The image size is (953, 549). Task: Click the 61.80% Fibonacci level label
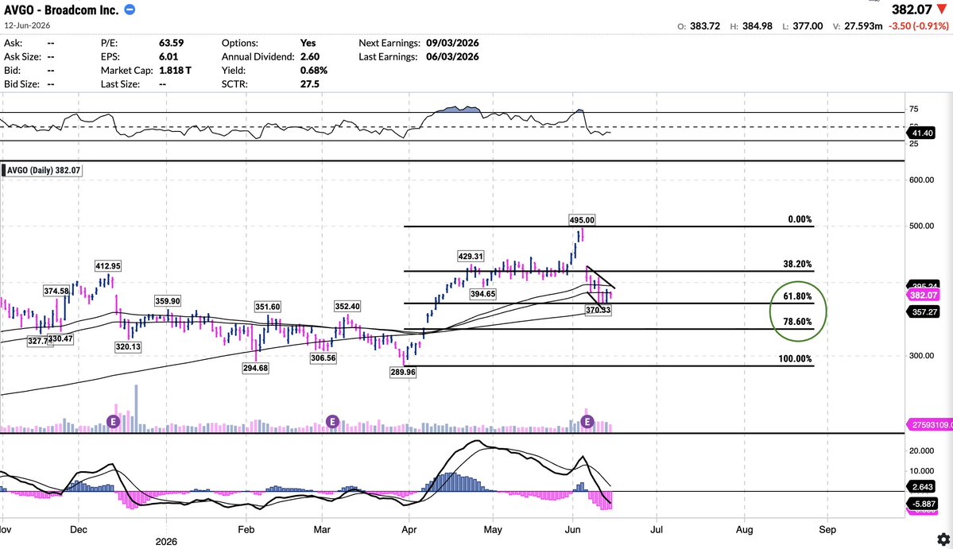pyautogui.click(x=797, y=296)
